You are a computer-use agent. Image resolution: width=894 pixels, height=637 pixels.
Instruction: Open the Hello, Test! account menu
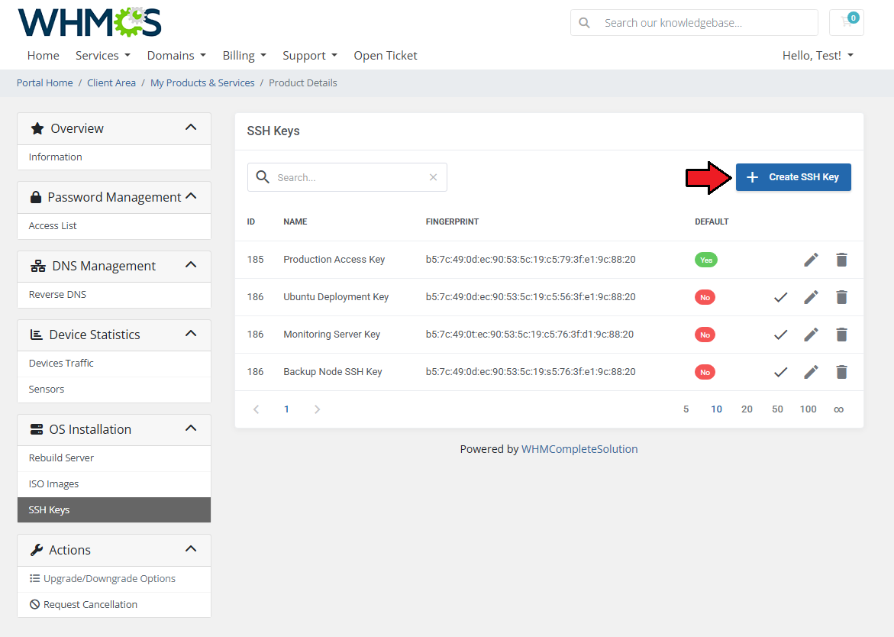(818, 55)
